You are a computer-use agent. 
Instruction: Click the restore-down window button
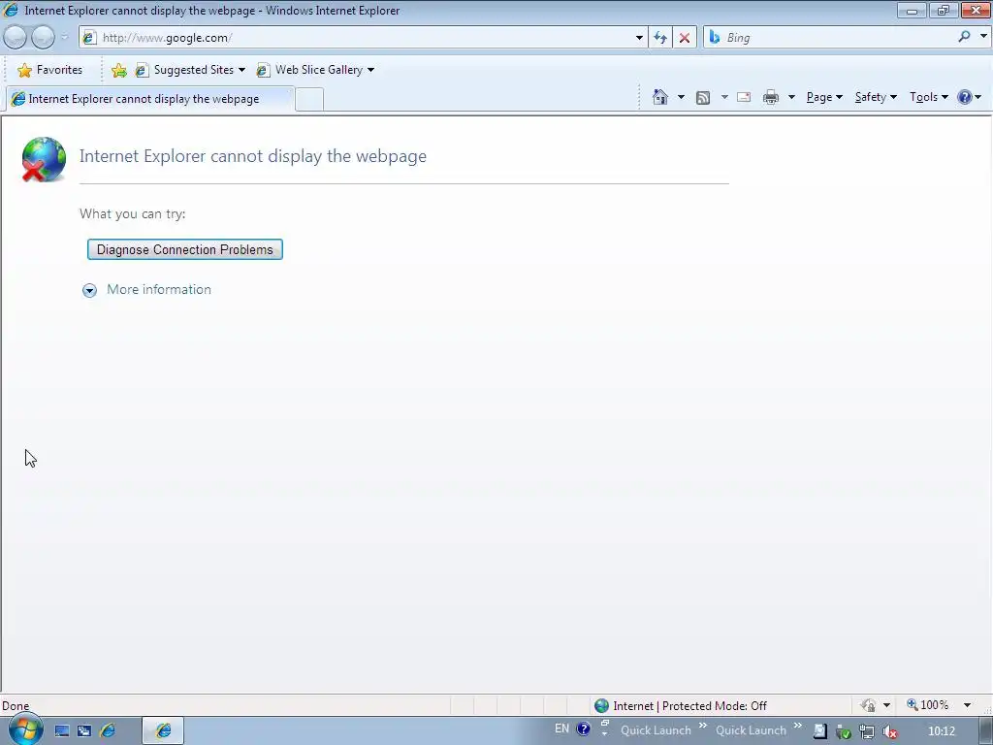pyautogui.click(x=943, y=10)
